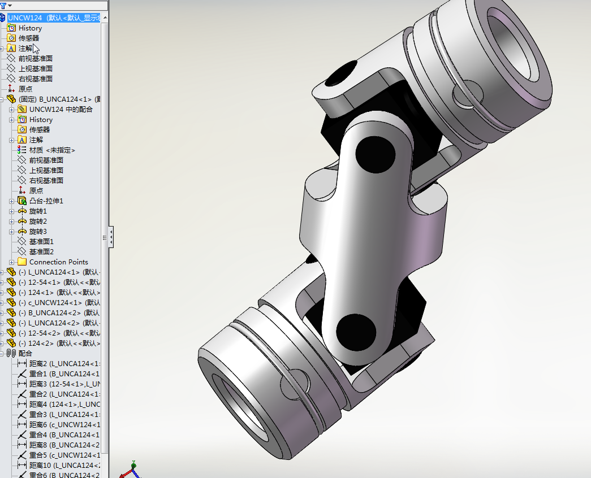The height and width of the screenshot is (478, 591).
Task: Select the UNCW124 root assembly icon
Action: pos(3,18)
